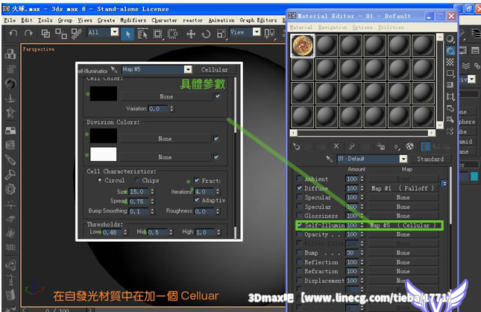Toggle the checkered Background icon
This screenshot has width=481, height=312.
pos(450,62)
